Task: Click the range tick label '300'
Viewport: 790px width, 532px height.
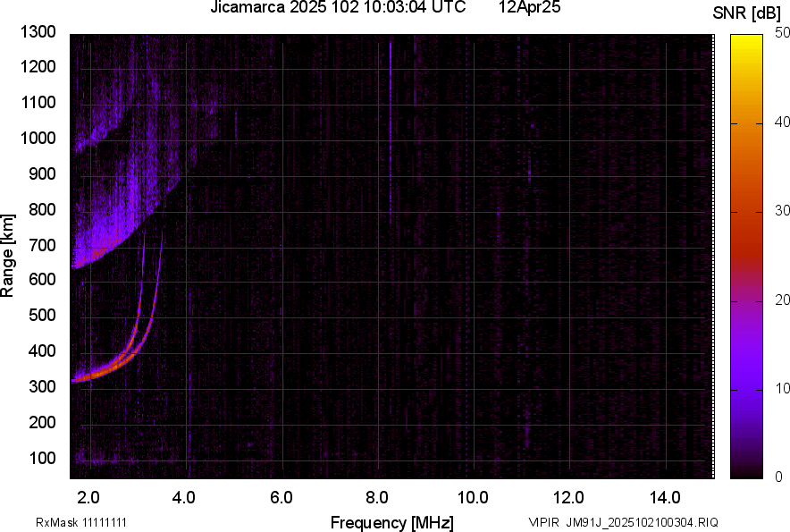Action: coord(42,386)
